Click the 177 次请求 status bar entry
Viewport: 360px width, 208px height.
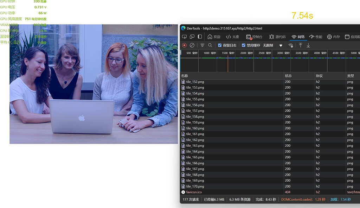pyautogui.click(x=191, y=200)
